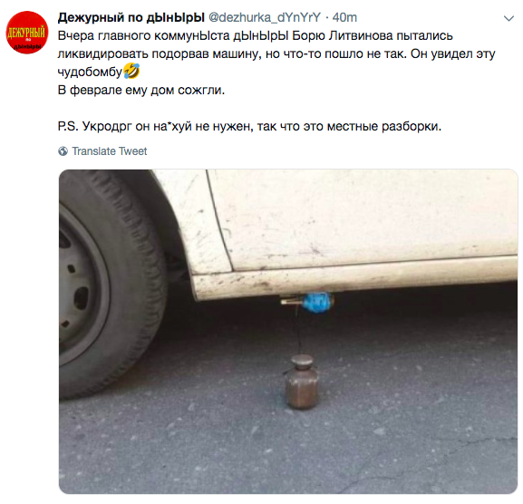Open the attached car photo

288,332
